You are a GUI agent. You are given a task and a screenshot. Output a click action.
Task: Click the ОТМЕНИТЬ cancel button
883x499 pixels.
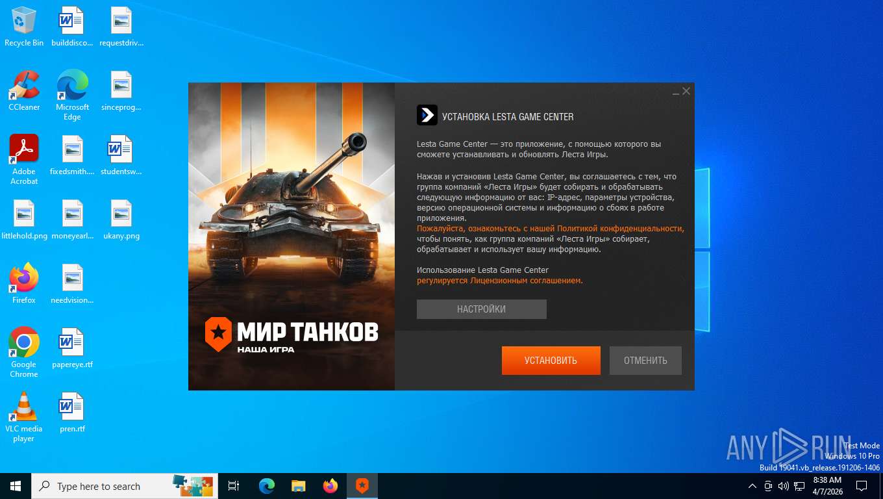pyautogui.click(x=645, y=361)
